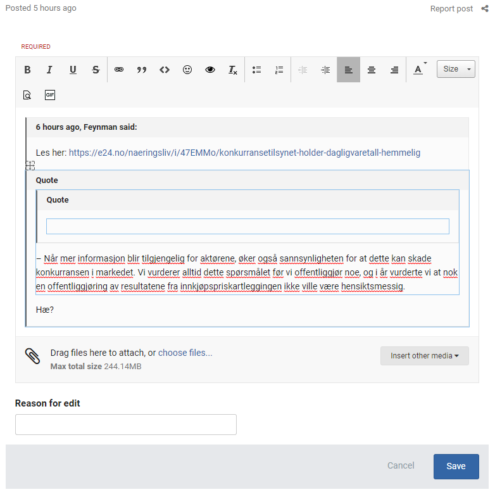495x492 pixels.
Task: Insert a quote block
Action: pos(142,70)
